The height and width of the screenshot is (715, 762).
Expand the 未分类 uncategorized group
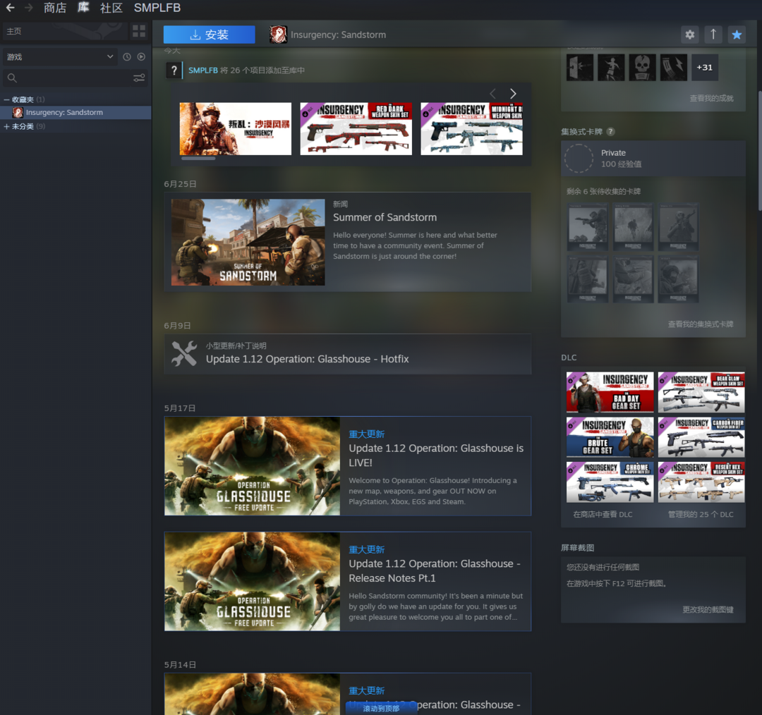tap(6, 127)
